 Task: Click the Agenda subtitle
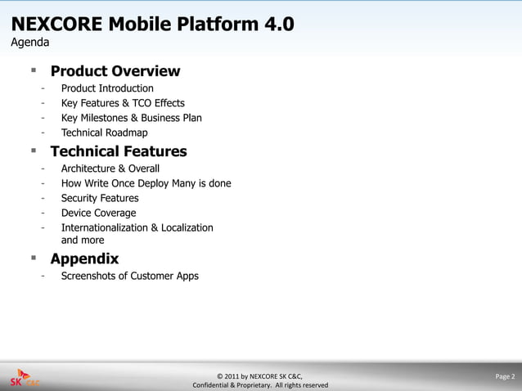(30, 43)
